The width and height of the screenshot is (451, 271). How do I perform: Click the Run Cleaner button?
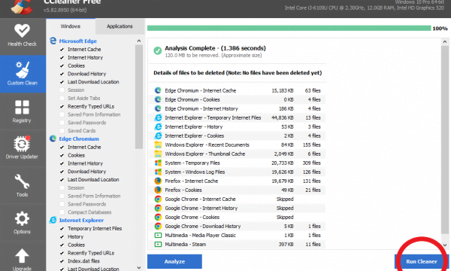tap(421, 261)
